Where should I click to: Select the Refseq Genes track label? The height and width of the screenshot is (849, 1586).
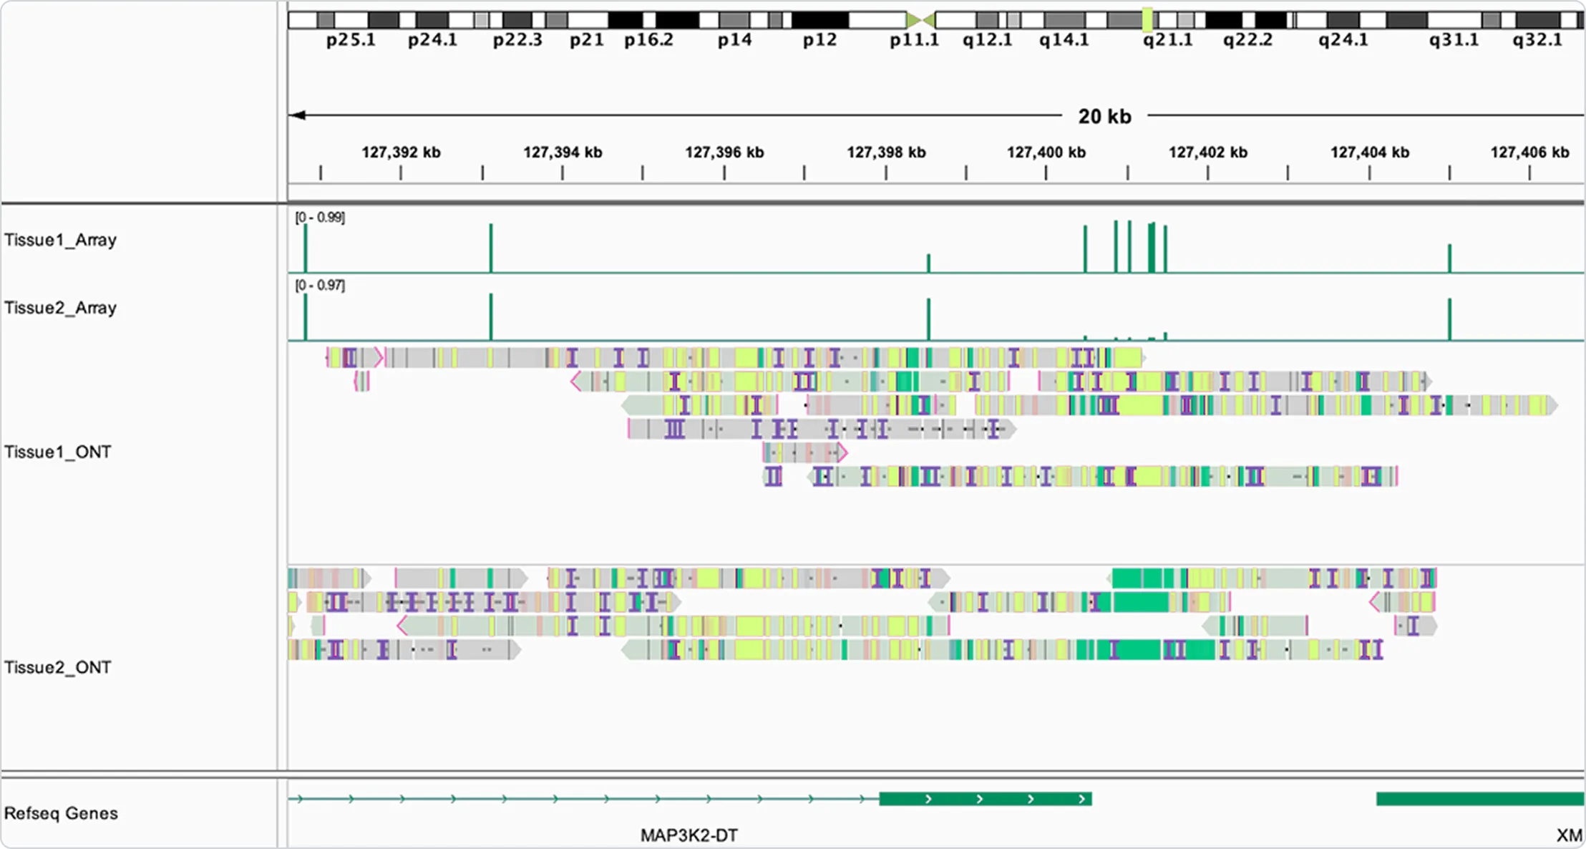tap(61, 813)
